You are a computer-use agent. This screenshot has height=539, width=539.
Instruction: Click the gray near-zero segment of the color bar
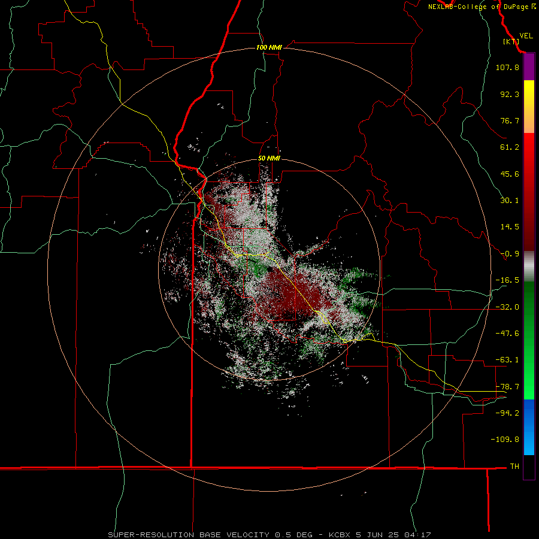coord(529,267)
